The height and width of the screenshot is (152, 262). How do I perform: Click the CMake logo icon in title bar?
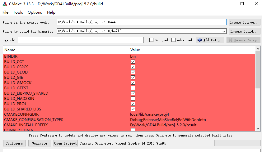(5, 4)
